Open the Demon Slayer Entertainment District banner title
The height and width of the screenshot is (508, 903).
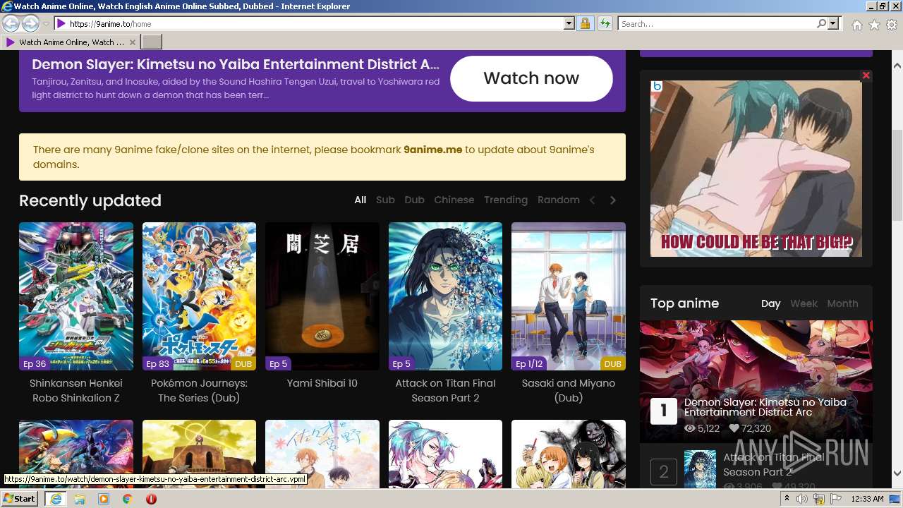[x=236, y=64]
